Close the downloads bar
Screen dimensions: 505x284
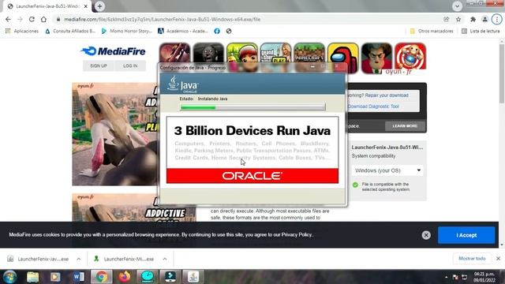498,259
